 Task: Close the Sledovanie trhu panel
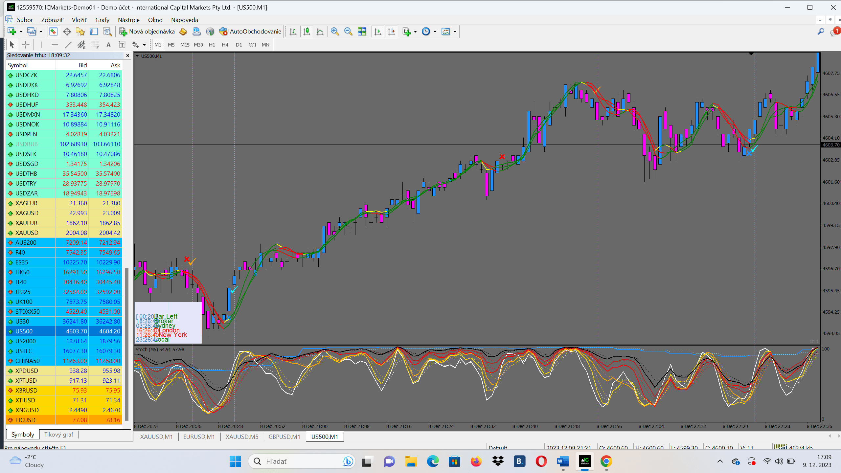point(128,56)
